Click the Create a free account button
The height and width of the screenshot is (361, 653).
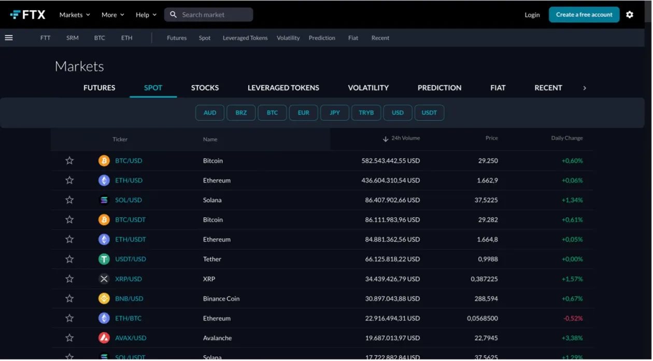click(584, 15)
